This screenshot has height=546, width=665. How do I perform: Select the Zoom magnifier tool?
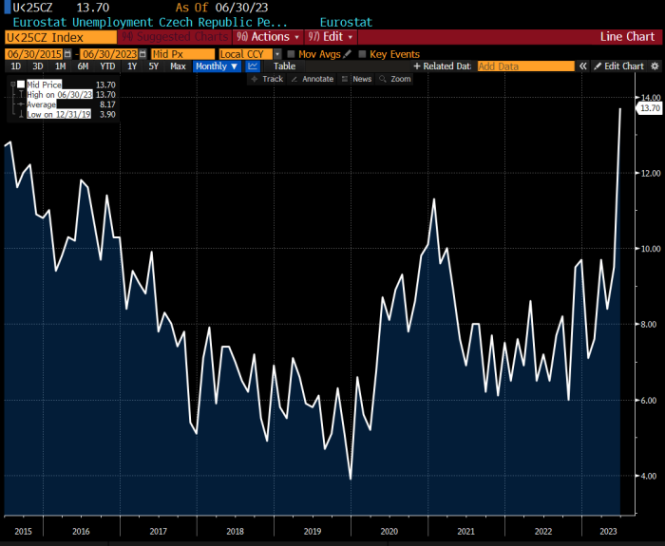pos(395,79)
